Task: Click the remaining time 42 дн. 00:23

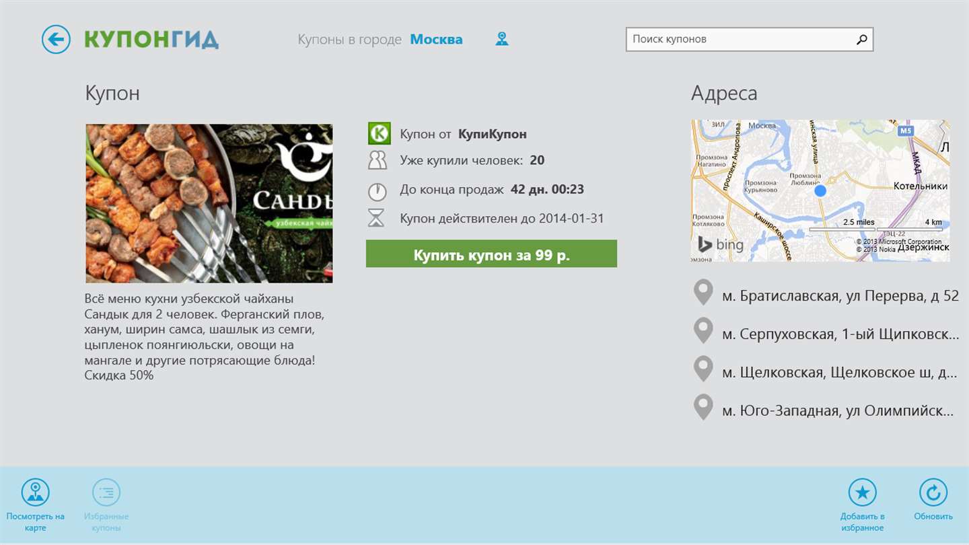Action: pyautogui.click(x=547, y=190)
